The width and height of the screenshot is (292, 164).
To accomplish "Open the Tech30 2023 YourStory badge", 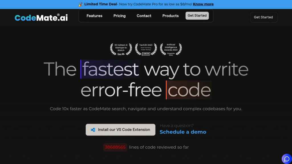I will 146,49.
